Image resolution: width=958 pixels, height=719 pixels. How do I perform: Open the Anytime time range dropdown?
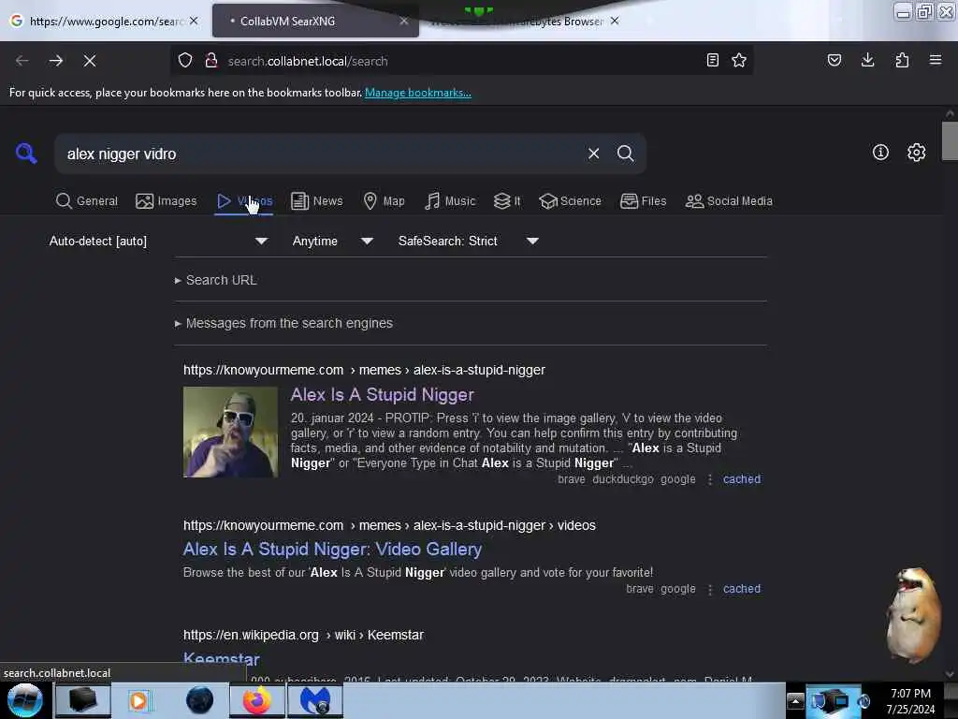click(332, 241)
